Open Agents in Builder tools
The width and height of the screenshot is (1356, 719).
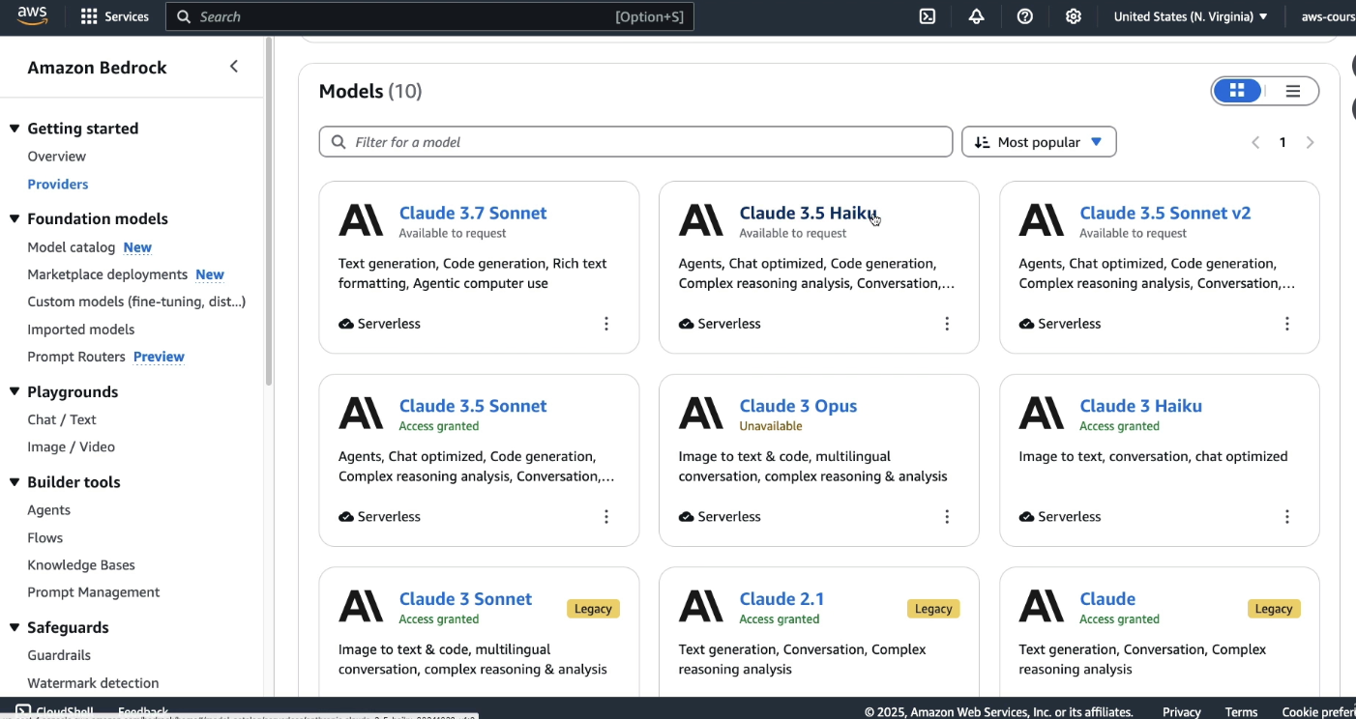(48, 510)
